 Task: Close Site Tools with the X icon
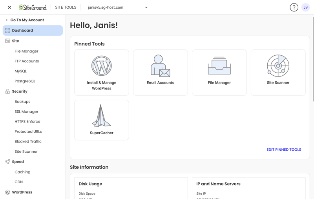pyautogui.click(x=9, y=7)
